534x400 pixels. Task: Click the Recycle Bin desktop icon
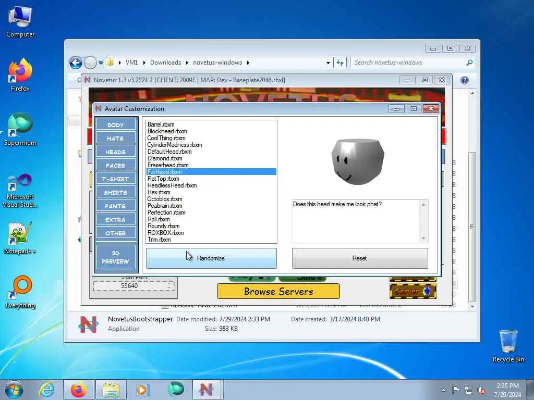[508, 346]
